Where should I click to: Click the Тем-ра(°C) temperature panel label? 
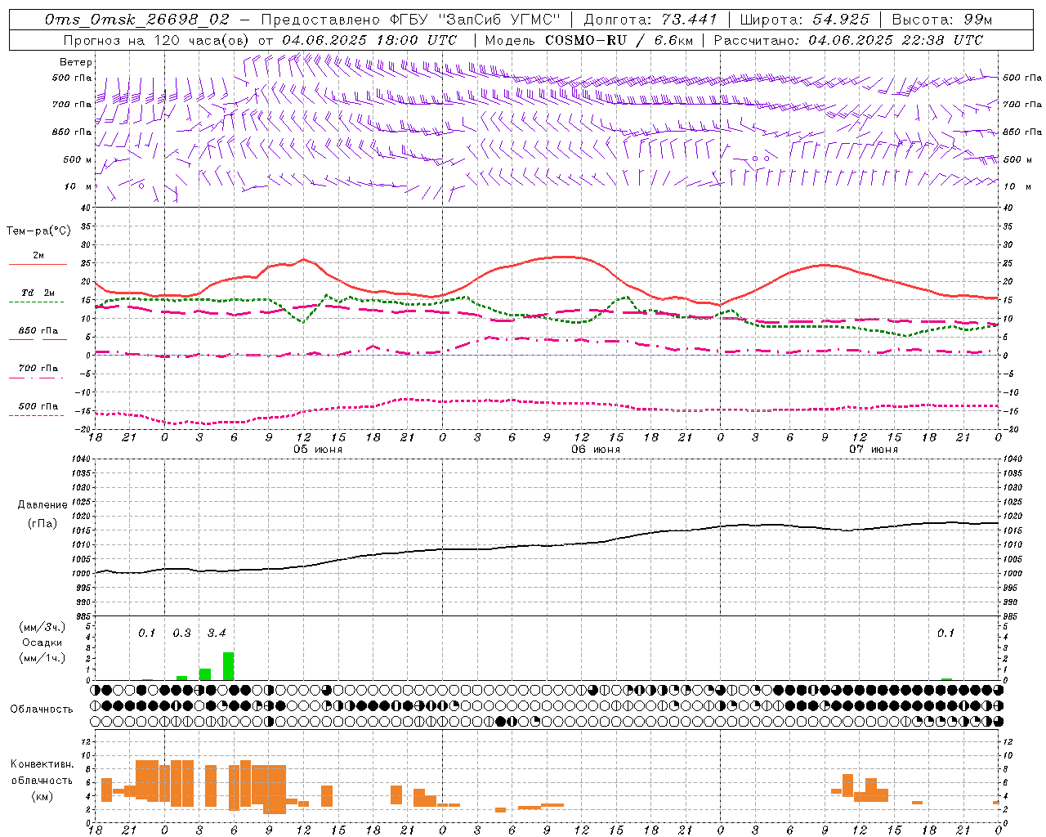tap(38, 231)
